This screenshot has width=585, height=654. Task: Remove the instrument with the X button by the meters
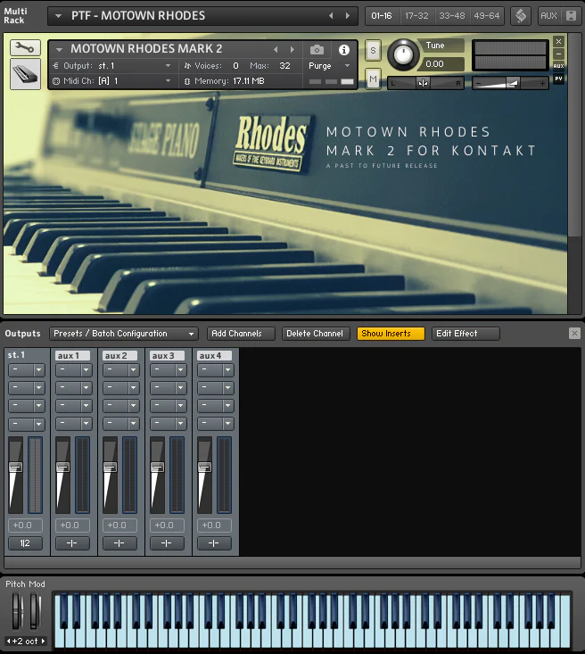click(559, 41)
